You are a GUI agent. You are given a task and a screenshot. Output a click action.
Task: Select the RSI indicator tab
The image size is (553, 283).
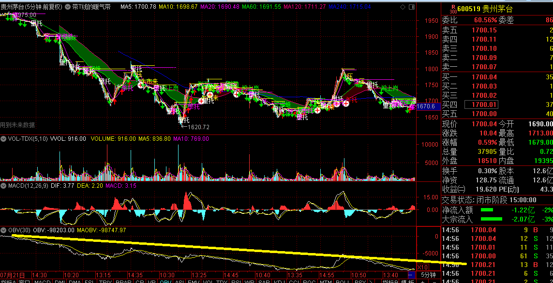click(236, 281)
